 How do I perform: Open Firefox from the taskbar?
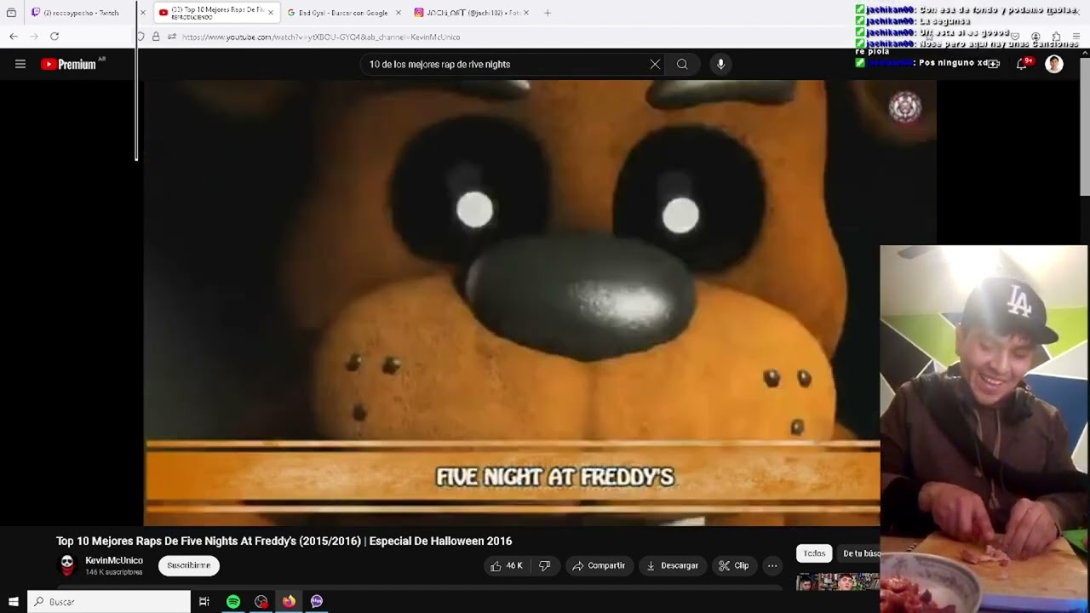[289, 601]
